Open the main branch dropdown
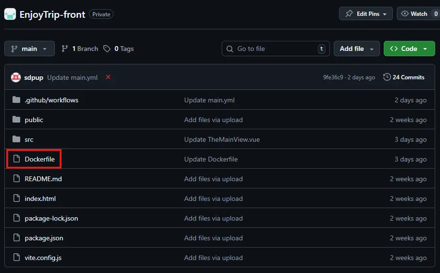The height and width of the screenshot is (273, 440). click(29, 49)
